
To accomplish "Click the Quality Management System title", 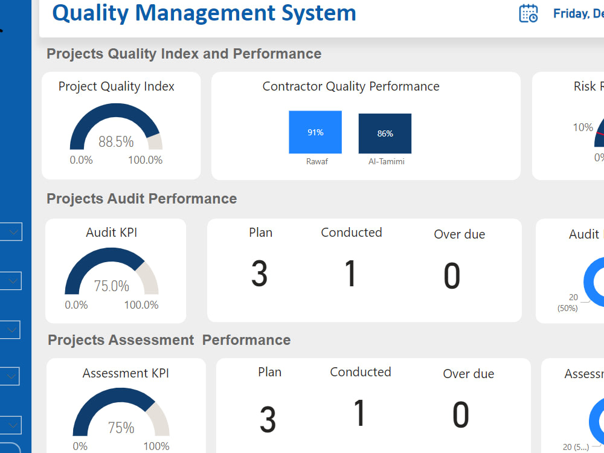I will coord(204,13).
